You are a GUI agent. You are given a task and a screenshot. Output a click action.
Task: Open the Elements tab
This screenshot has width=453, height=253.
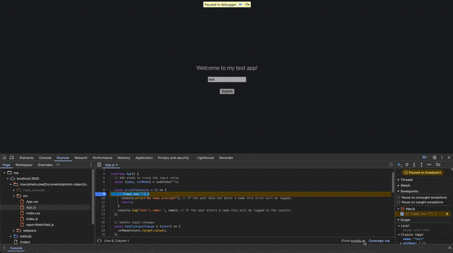[27, 158]
